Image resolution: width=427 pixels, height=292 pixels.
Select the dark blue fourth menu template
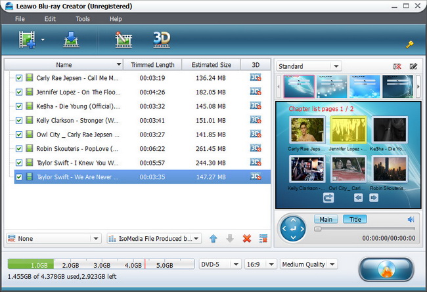397,87
